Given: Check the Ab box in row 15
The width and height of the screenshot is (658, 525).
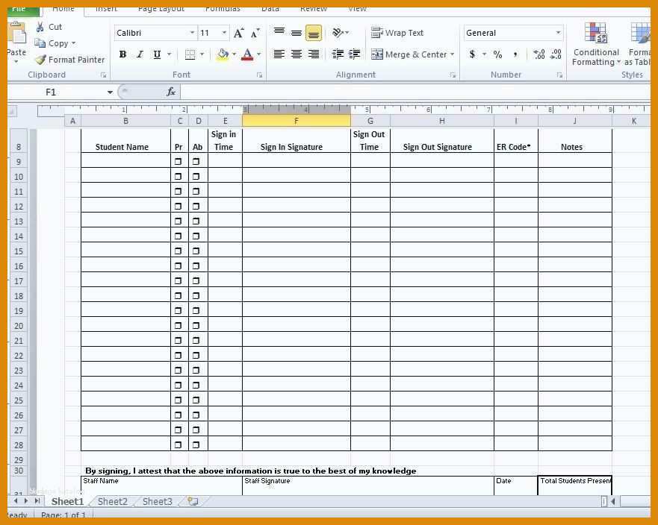Looking at the screenshot, I should (x=196, y=251).
